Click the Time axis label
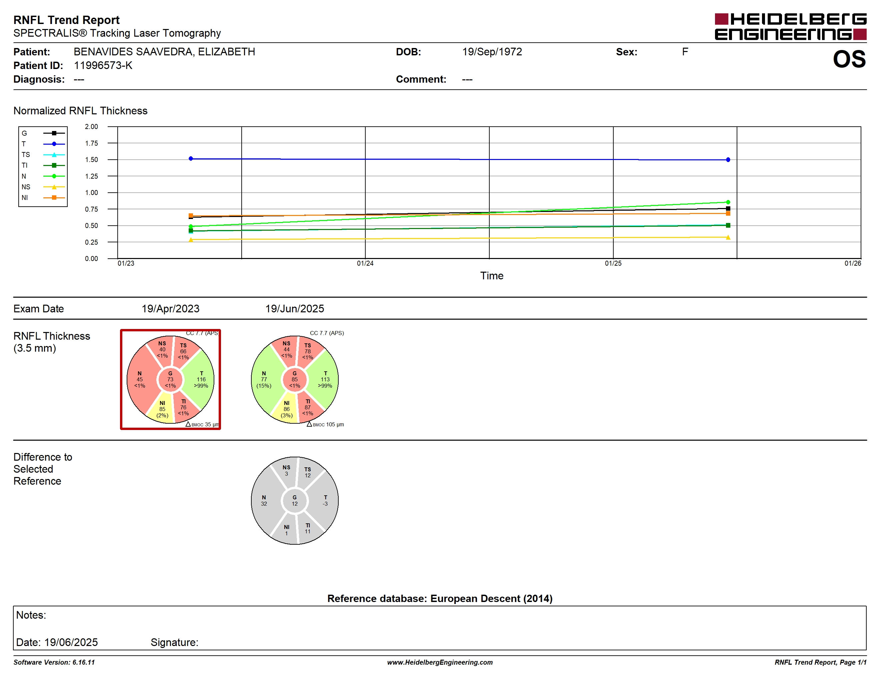 pyautogui.click(x=492, y=276)
